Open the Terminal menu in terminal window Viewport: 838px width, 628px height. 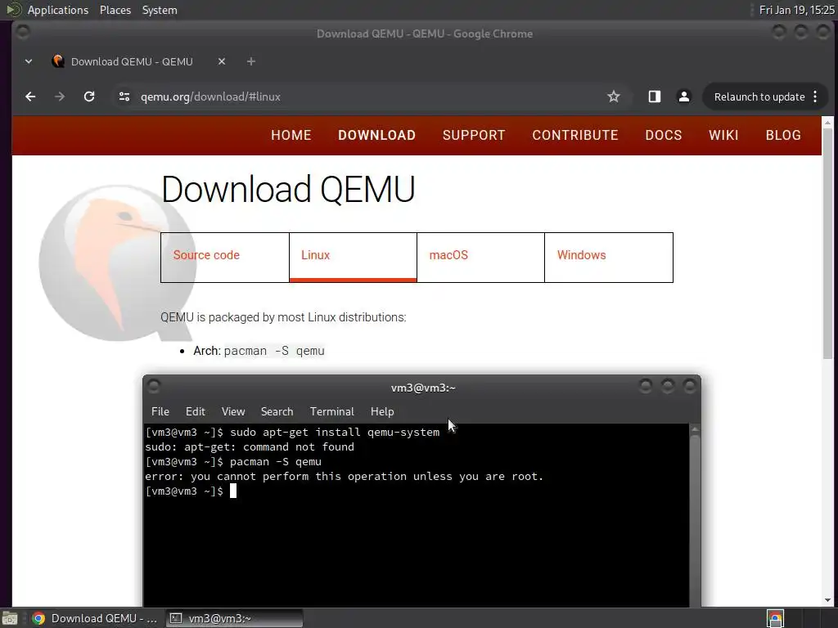coord(332,412)
